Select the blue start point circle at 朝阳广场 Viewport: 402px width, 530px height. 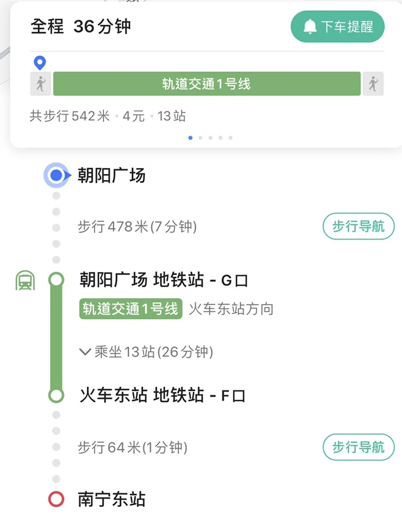(56, 175)
